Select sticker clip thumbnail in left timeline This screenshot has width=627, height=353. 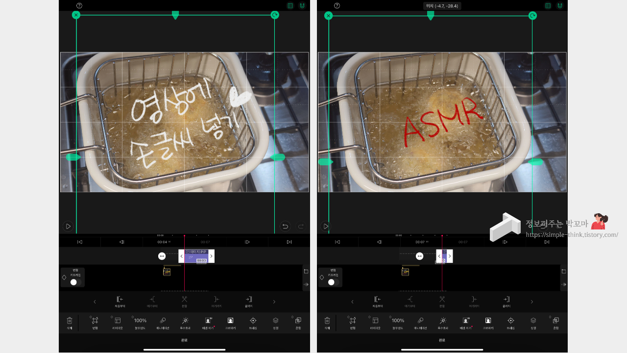167,271
